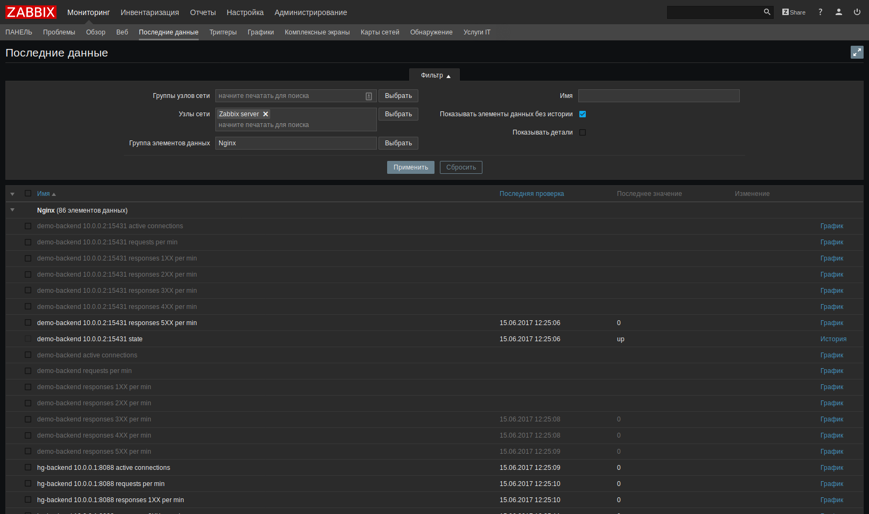Go to Обзор submenu
This screenshot has width=869, height=514.
pos(96,32)
